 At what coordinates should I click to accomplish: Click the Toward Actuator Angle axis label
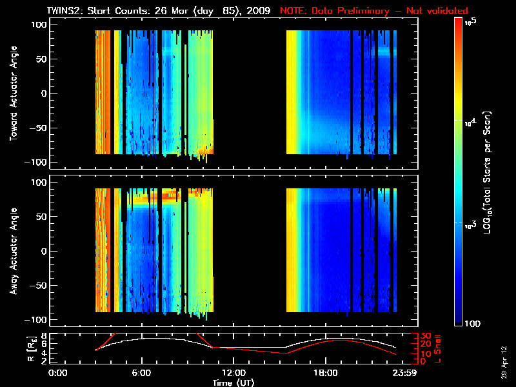(13, 94)
